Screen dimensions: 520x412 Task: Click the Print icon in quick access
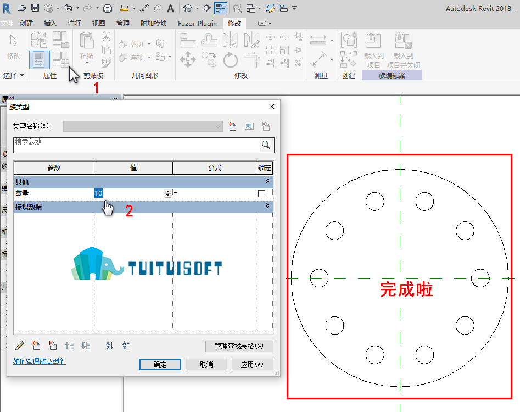click(108, 8)
